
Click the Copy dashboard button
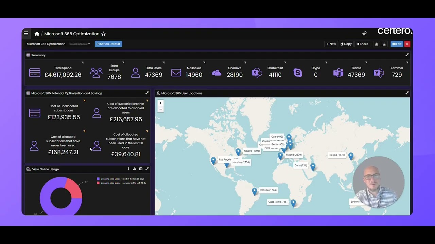(346, 44)
